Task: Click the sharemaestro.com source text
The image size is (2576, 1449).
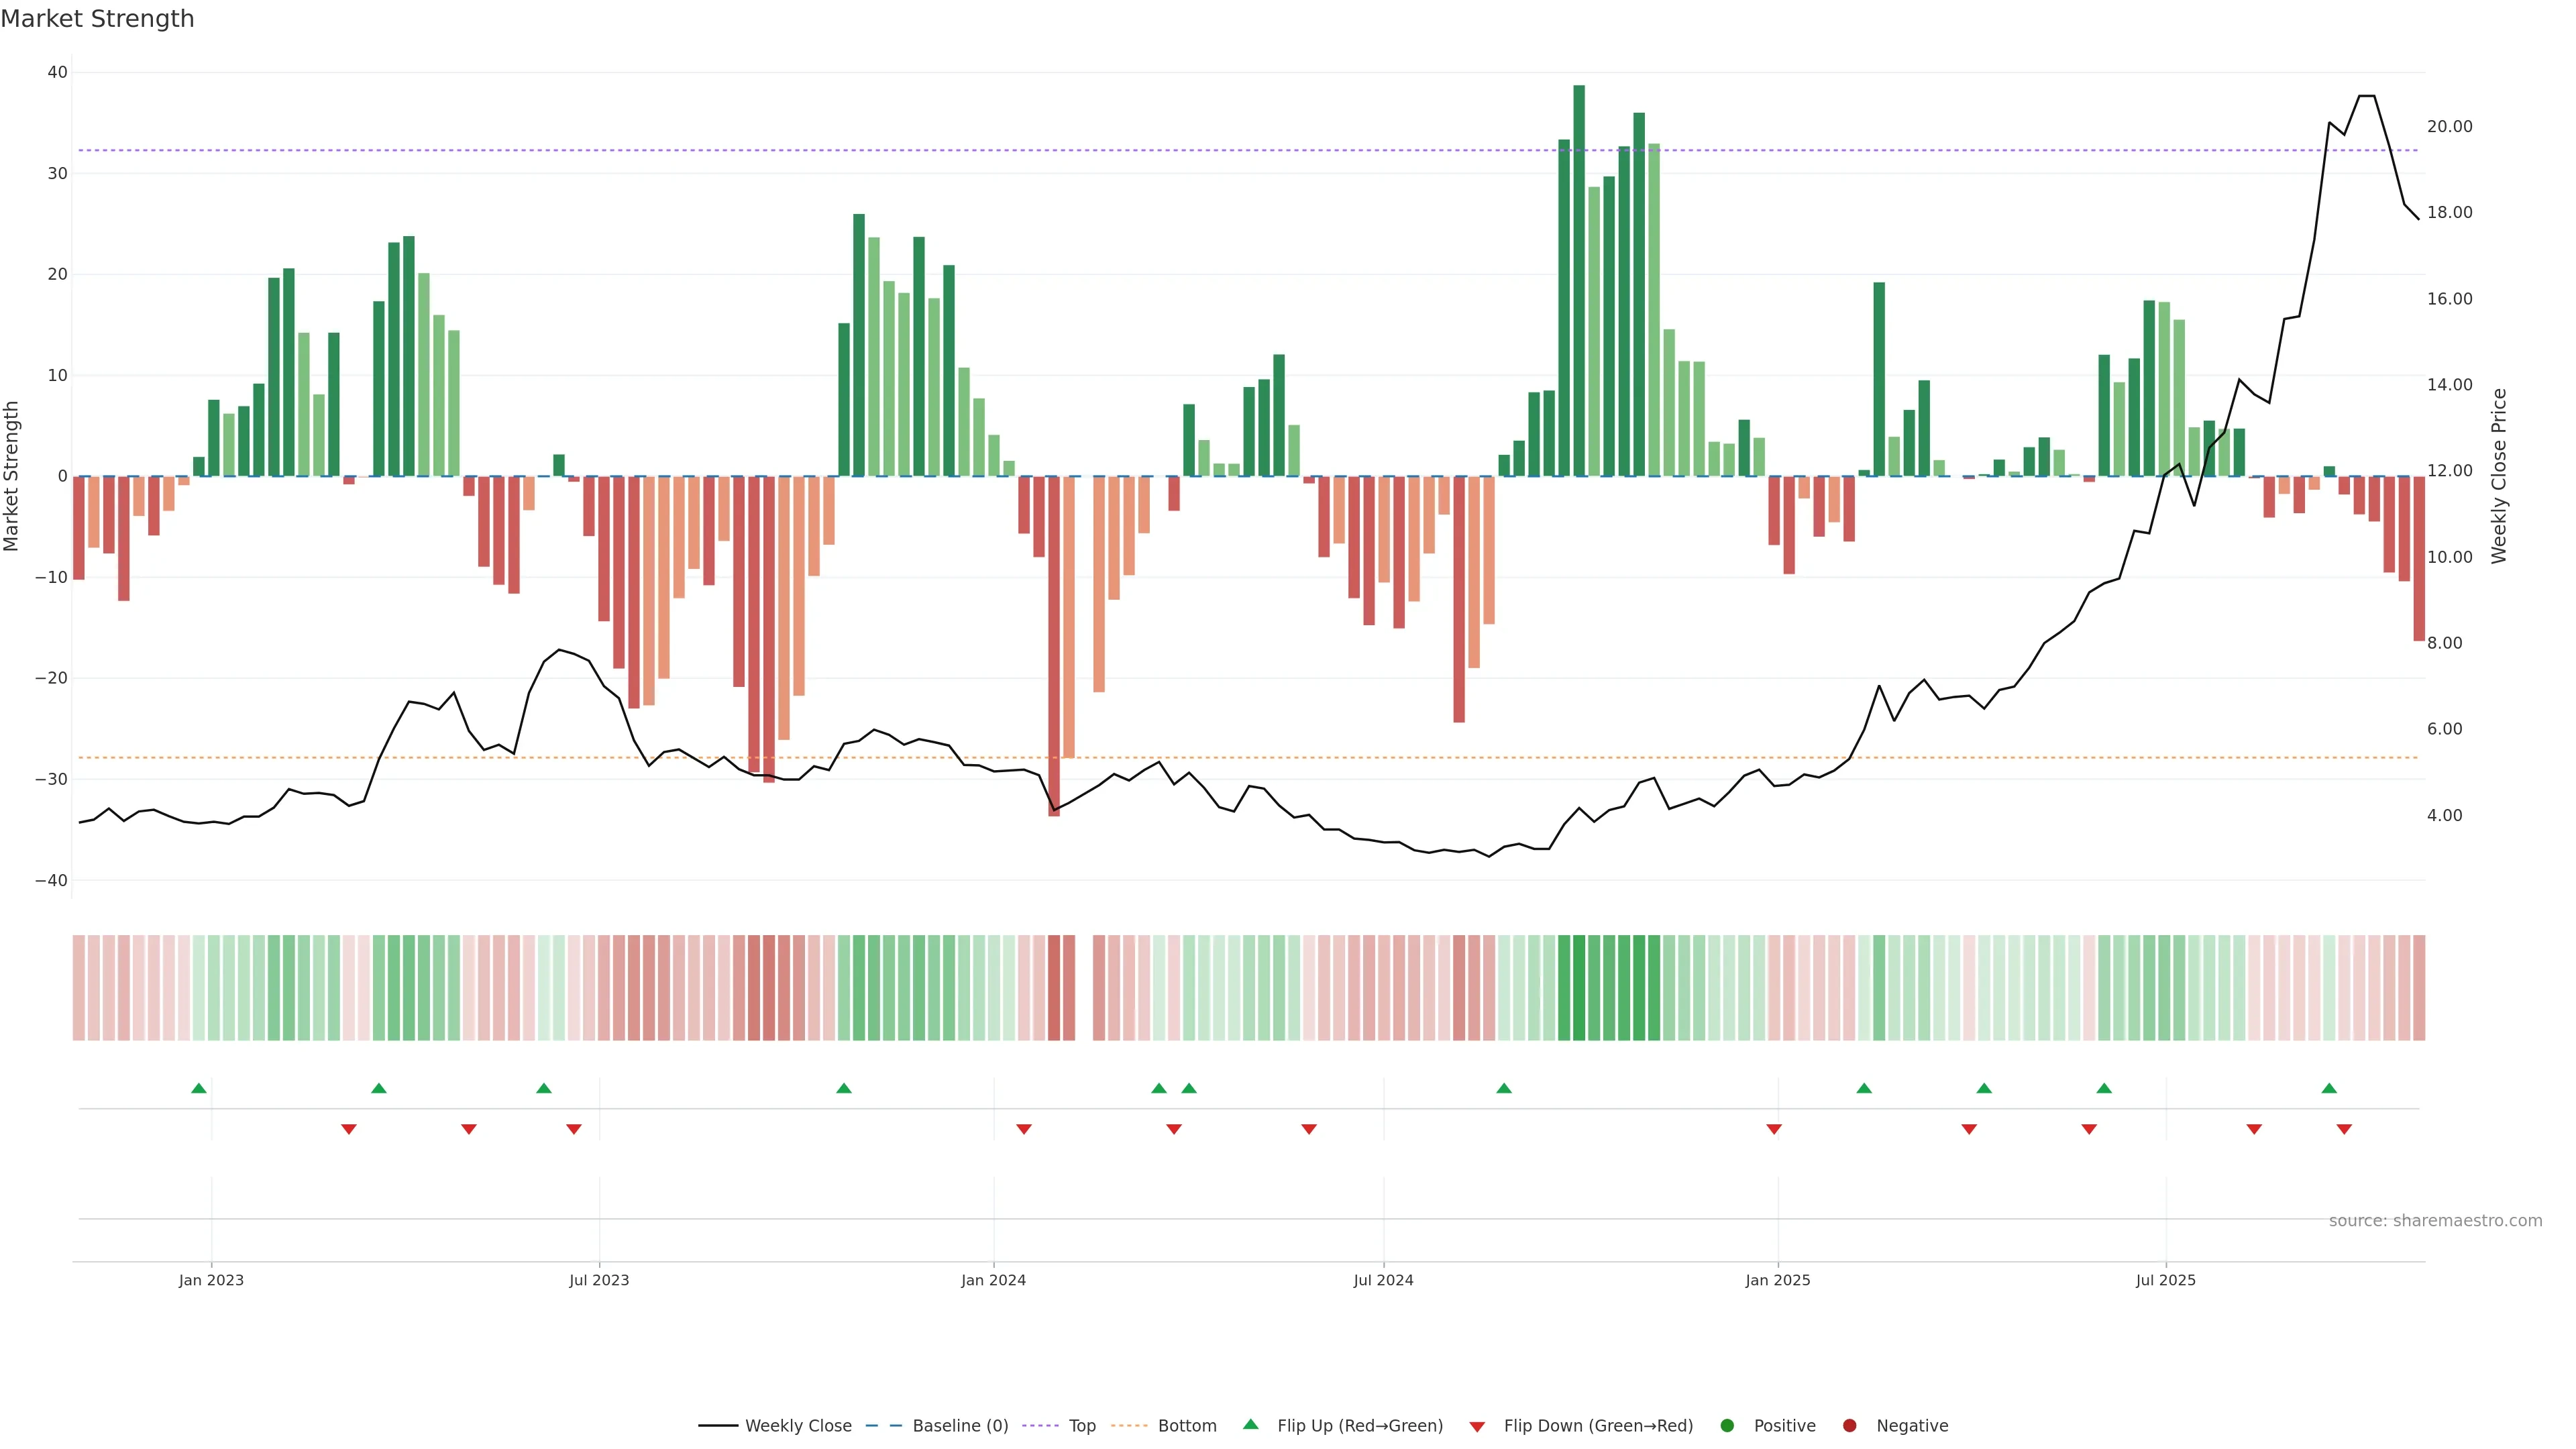Action: click(x=2435, y=1221)
